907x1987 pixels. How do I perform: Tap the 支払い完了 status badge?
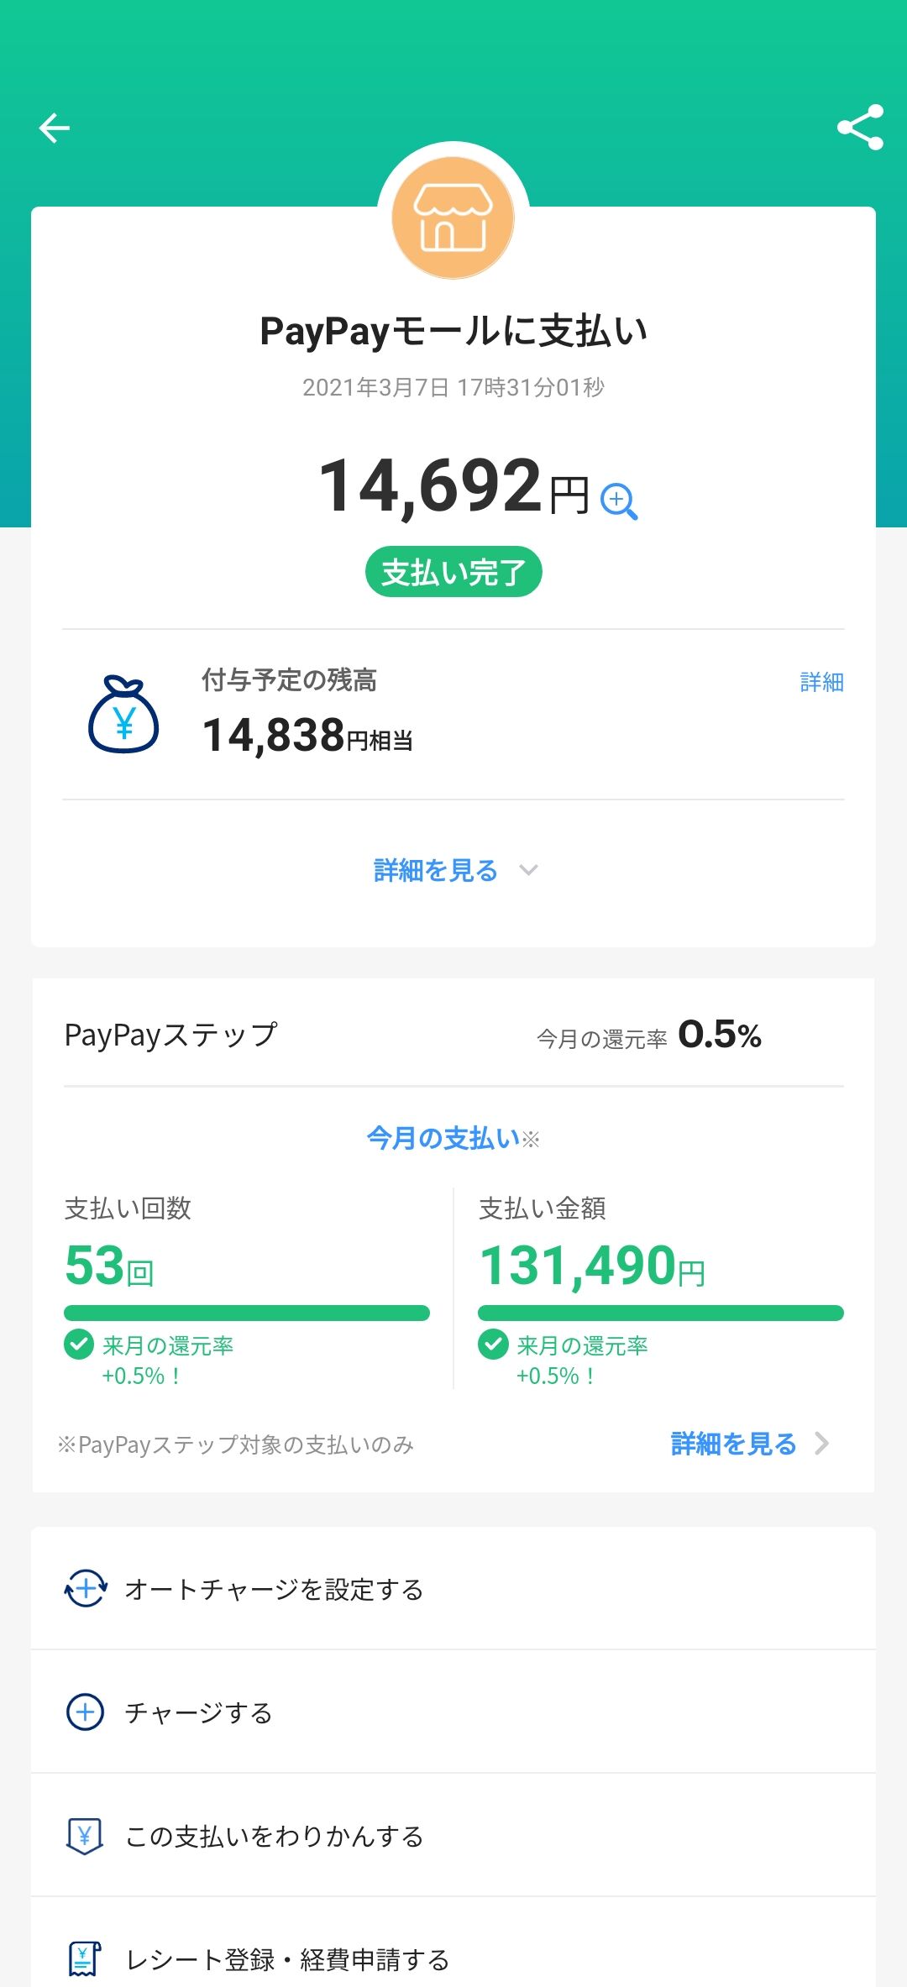(453, 573)
